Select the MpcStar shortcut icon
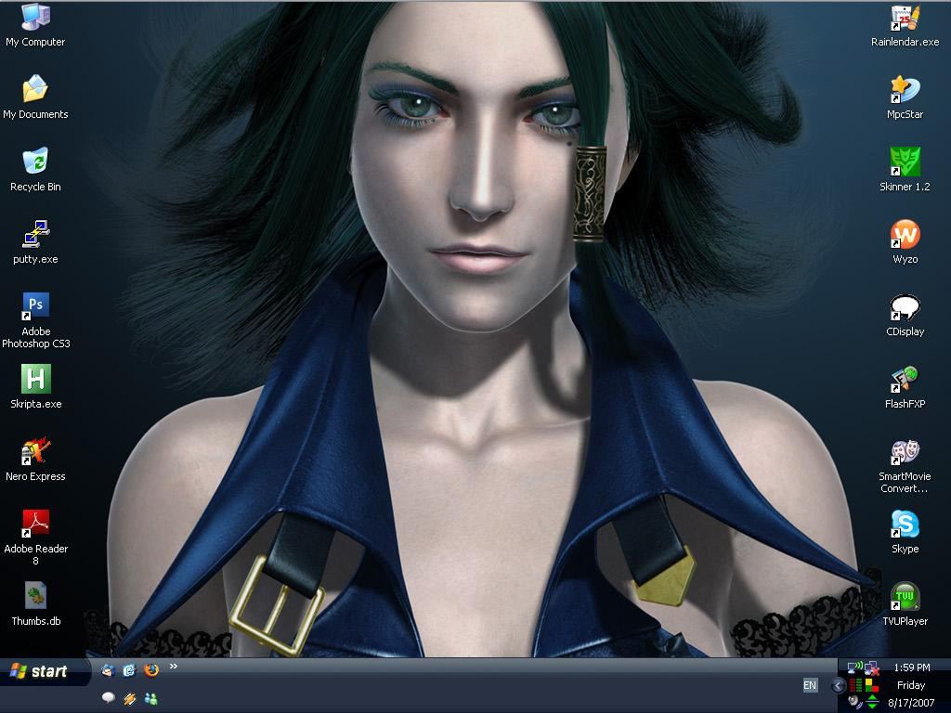This screenshot has width=951, height=713. (x=905, y=97)
